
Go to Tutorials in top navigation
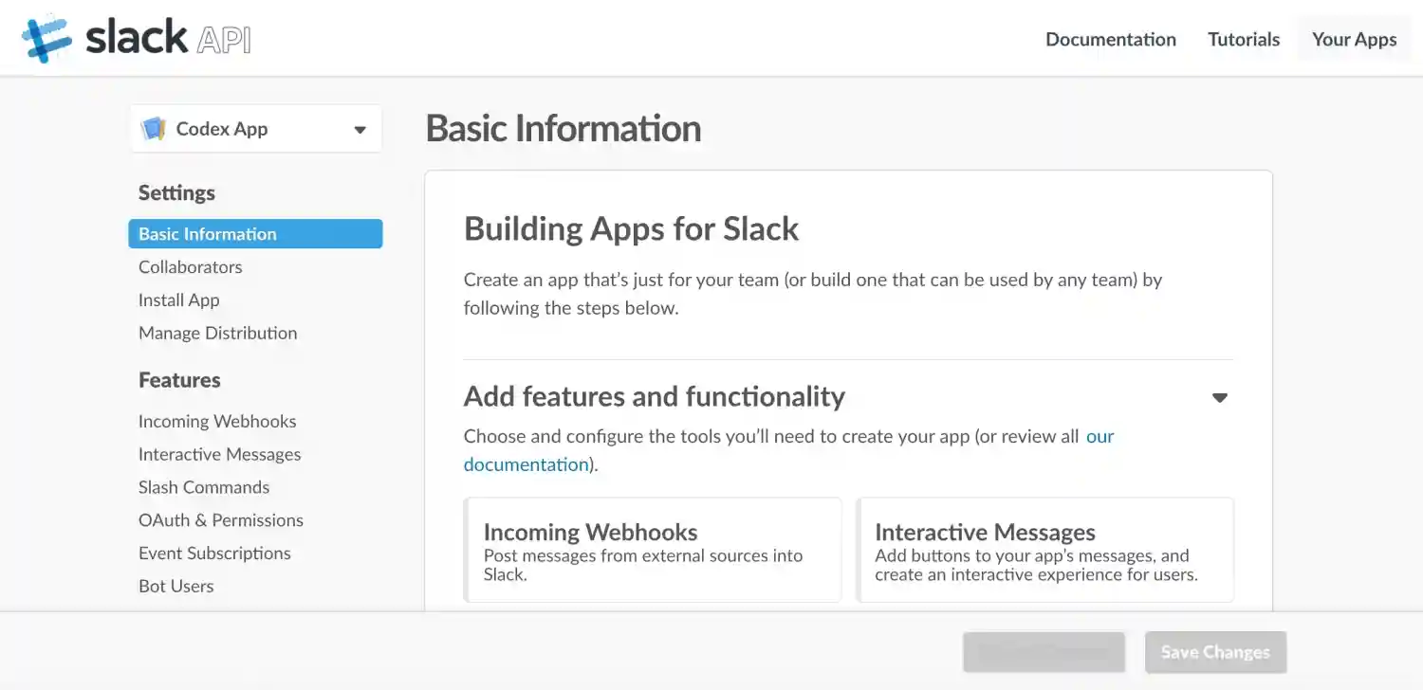coord(1244,39)
